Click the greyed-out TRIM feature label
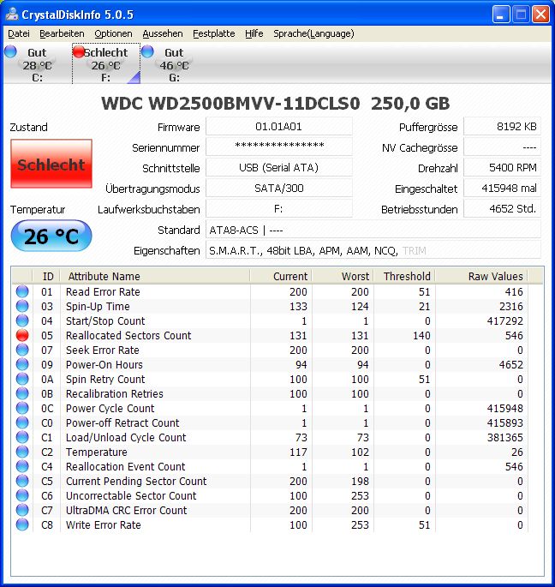The width and height of the screenshot is (555, 587). pos(415,250)
